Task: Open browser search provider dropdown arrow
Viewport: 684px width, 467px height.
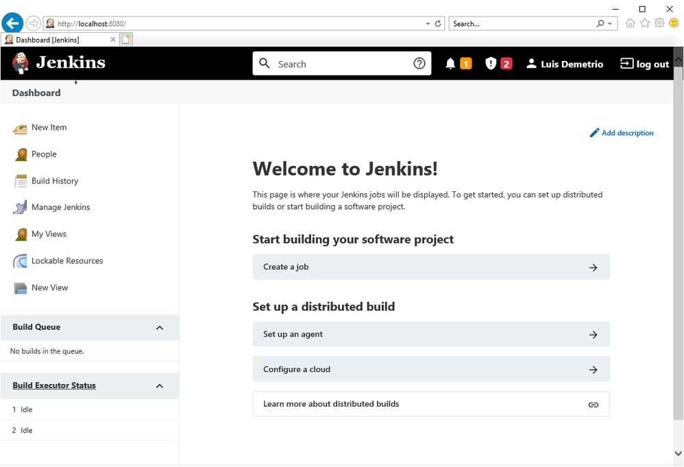Action: click(610, 23)
